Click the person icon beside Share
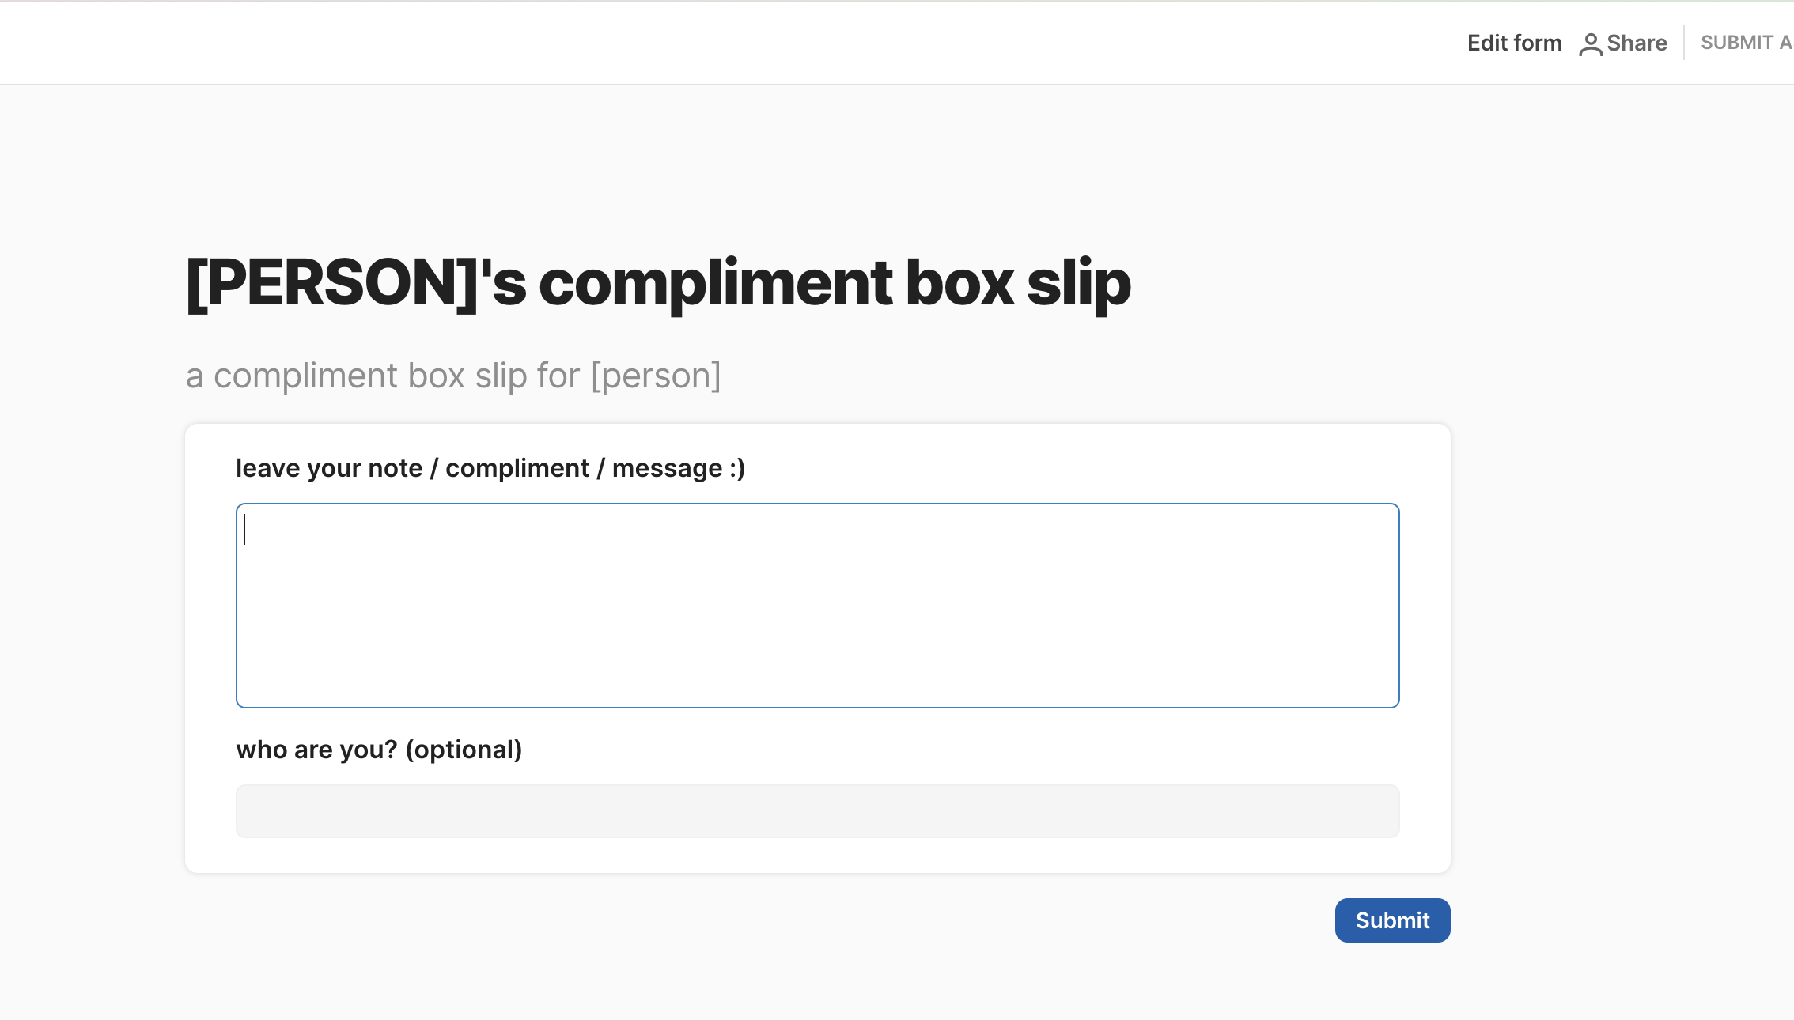This screenshot has height=1020, width=1794. tap(1590, 44)
